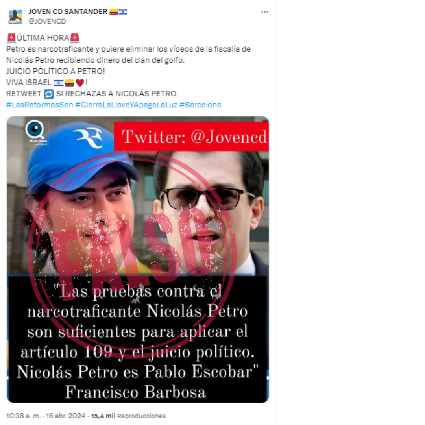Click the 15,4 mil Reproducciones view count
Viewport: 425px width, 425px height.
coord(128,416)
